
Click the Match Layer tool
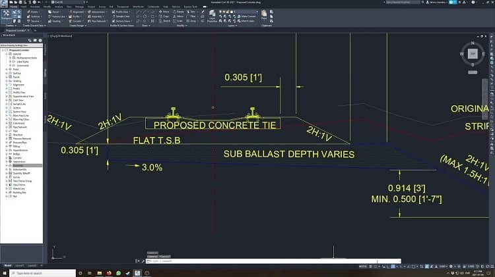click(x=246, y=21)
